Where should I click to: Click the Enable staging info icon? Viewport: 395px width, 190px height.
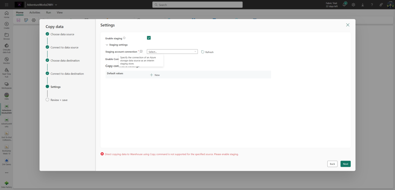124,38
